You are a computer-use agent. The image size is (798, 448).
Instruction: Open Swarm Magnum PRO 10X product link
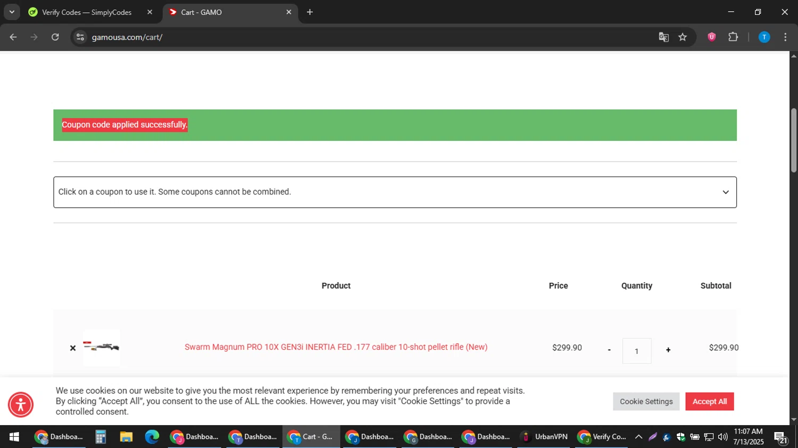(x=336, y=347)
